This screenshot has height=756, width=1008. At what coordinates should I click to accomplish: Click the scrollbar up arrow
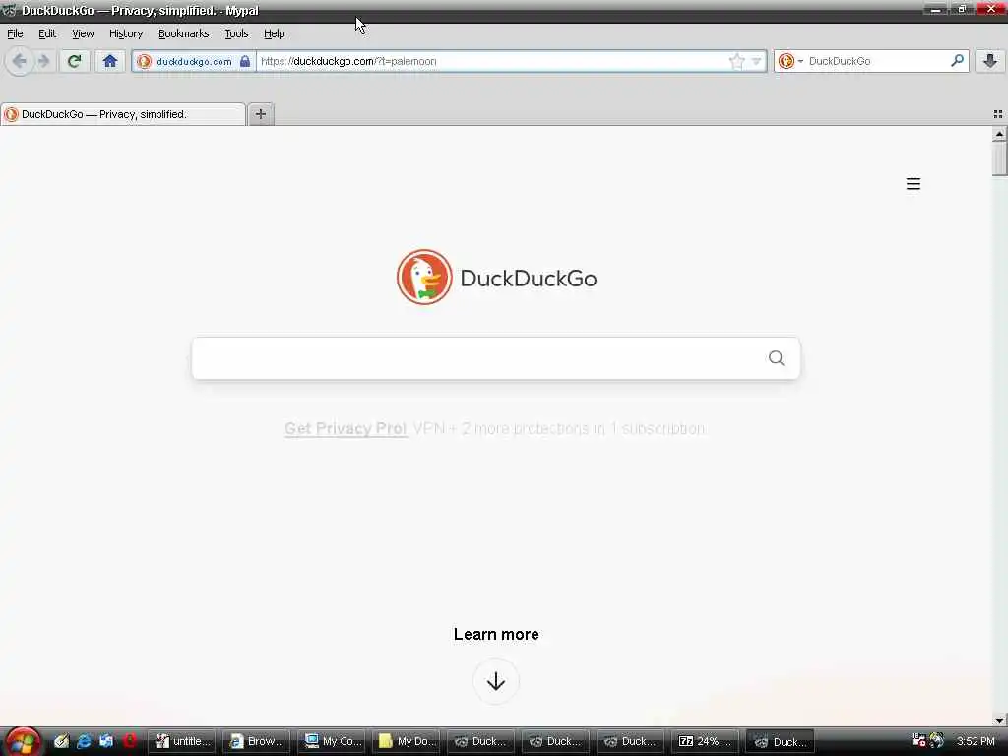999,134
